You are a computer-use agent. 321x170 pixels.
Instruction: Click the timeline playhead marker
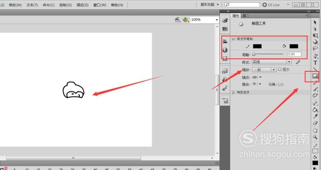[x=6, y=168]
